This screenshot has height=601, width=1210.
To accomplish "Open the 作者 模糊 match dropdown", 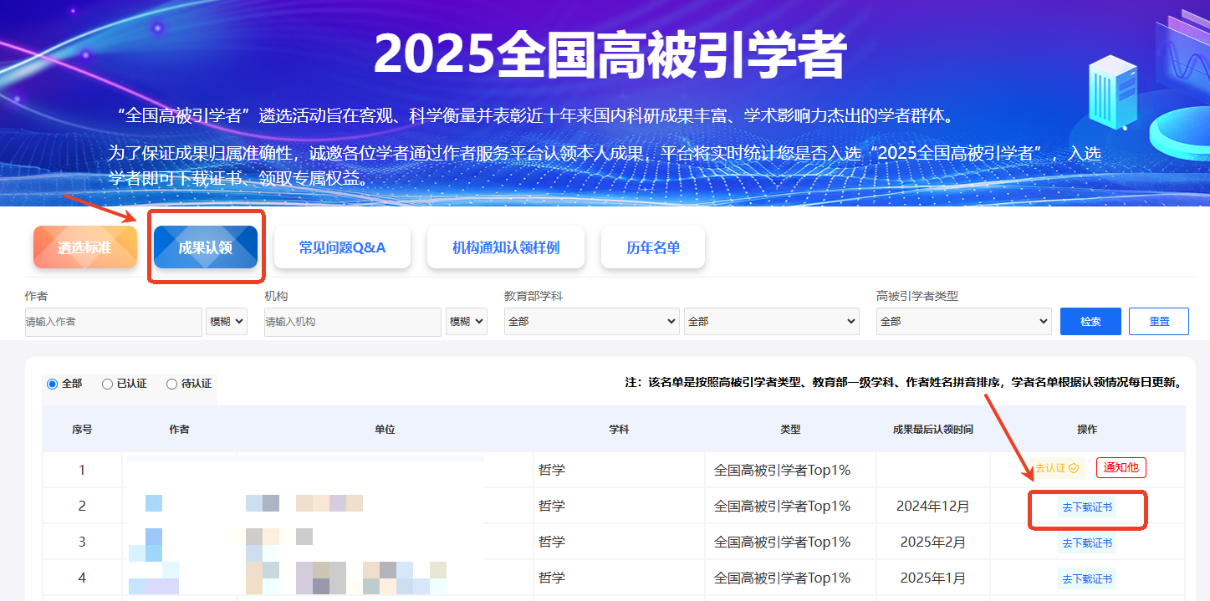I will click(x=227, y=322).
